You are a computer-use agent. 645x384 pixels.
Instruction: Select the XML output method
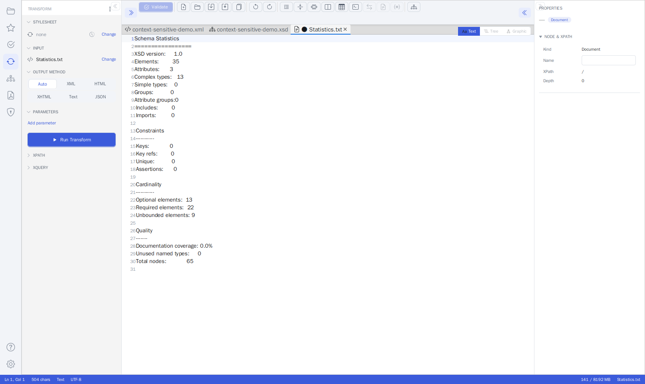[x=71, y=84]
